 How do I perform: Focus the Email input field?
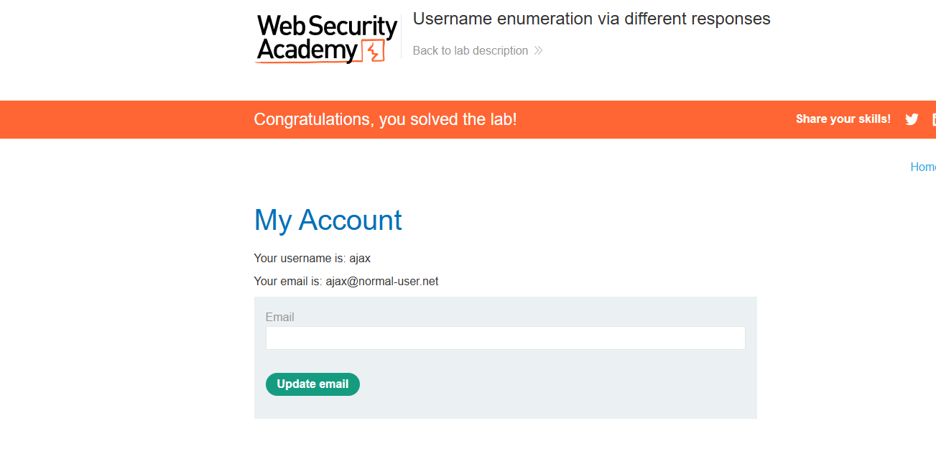(x=505, y=338)
